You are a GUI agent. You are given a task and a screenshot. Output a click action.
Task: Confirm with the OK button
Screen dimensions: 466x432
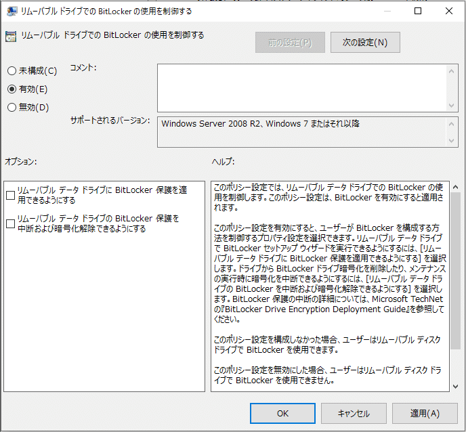[x=282, y=413]
